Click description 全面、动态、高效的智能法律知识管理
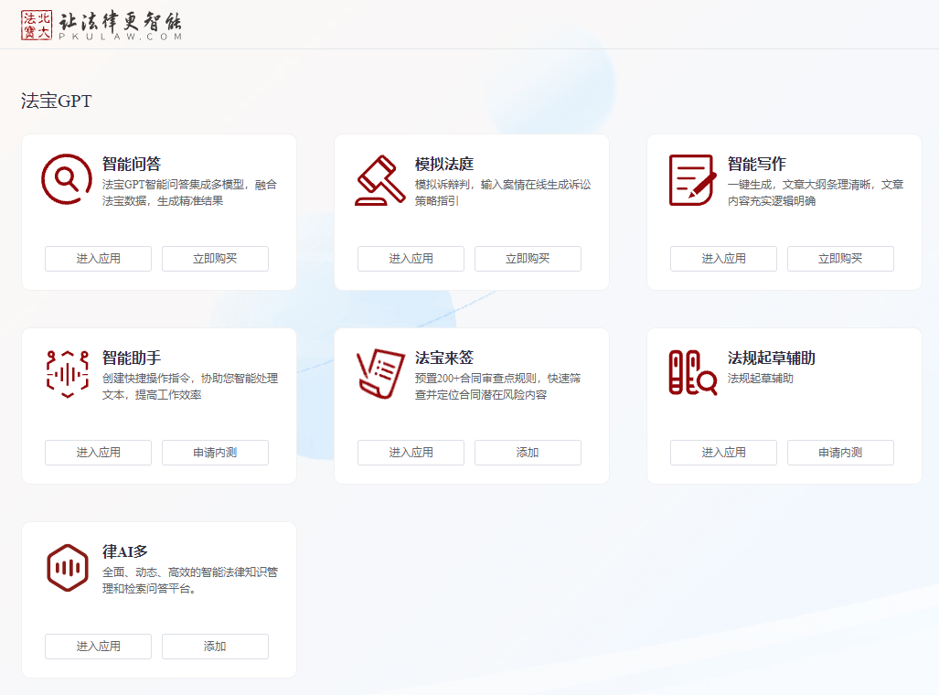939x695 pixels. 190,580
